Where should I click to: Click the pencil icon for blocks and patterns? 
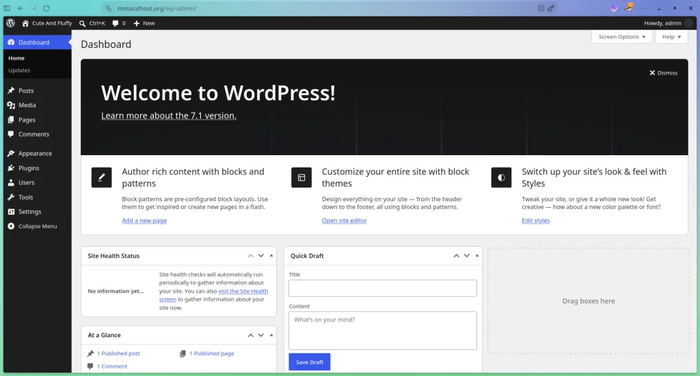click(101, 177)
